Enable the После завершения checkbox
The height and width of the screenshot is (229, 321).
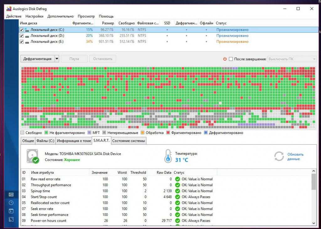pos(231,59)
